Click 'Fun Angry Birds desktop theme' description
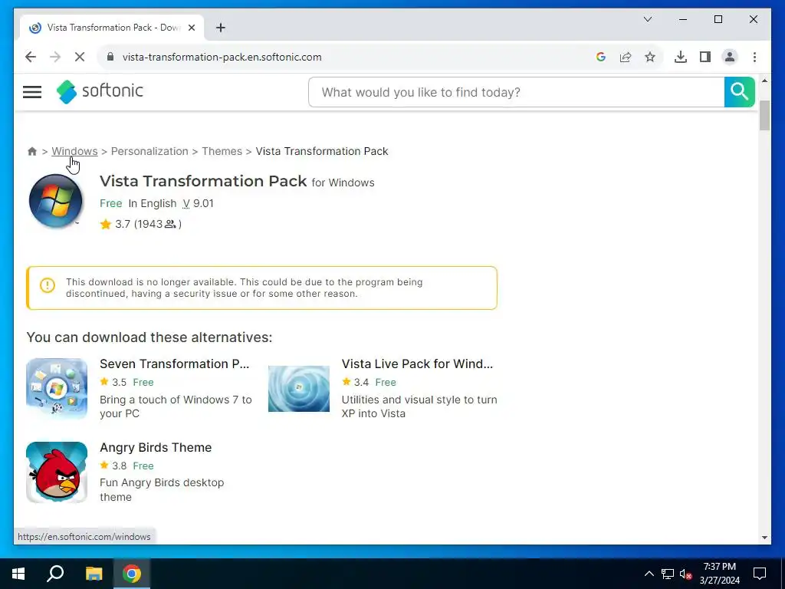 click(x=162, y=490)
